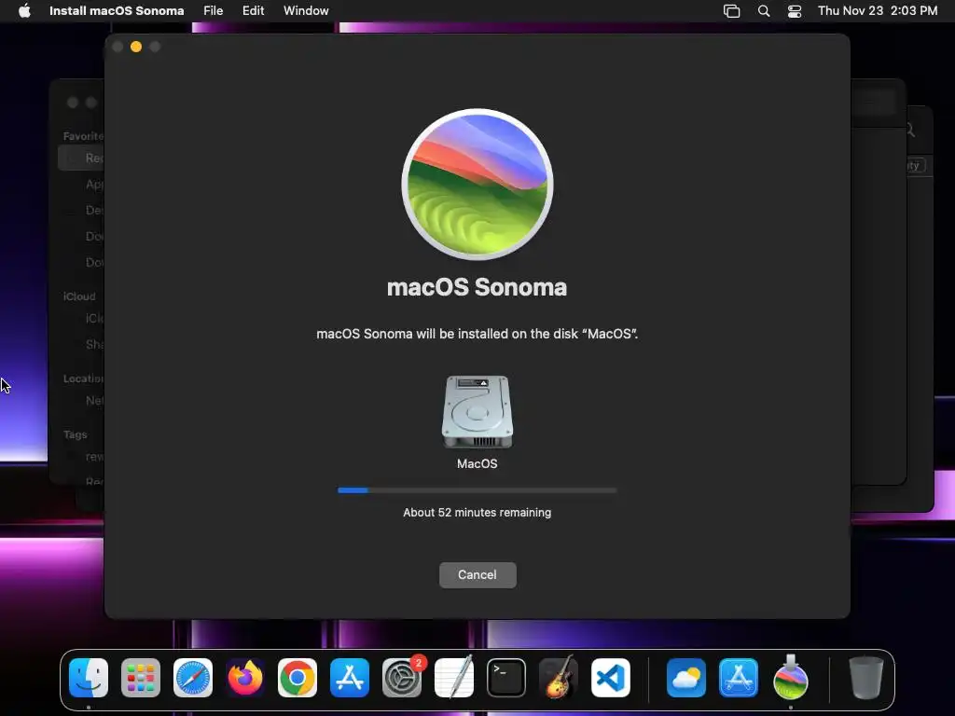Open App Store from the Dock
Screen dimensions: 955x716
[350, 678]
